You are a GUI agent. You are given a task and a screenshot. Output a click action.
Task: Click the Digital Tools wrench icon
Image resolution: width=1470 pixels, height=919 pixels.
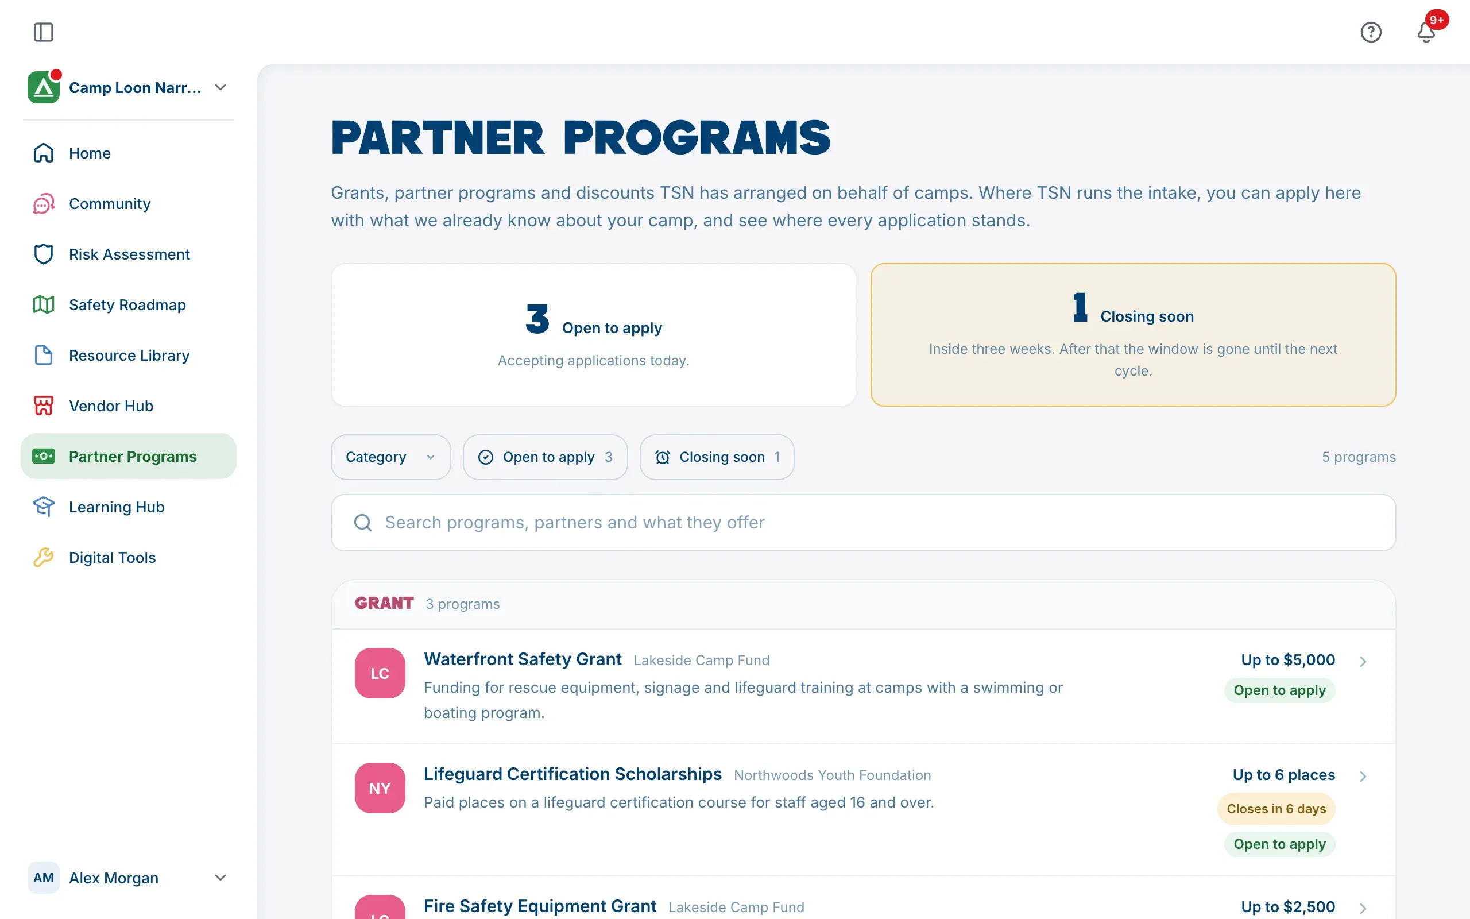pyautogui.click(x=43, y=557)
